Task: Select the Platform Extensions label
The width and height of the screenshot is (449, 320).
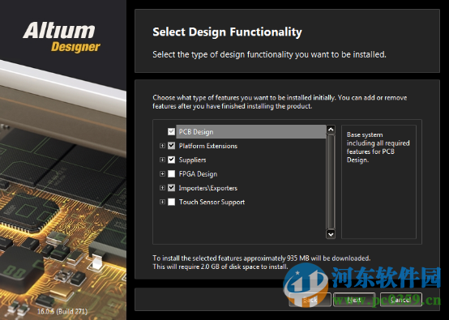Action: point(208,146)
